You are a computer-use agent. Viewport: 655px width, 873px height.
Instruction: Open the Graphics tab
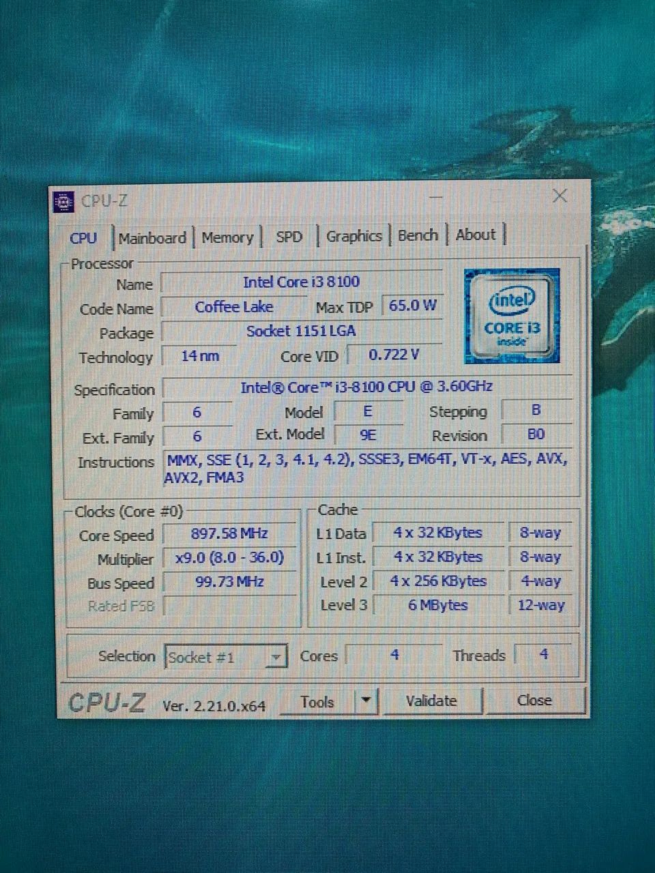pyautogui.click(x=353, y=236)
